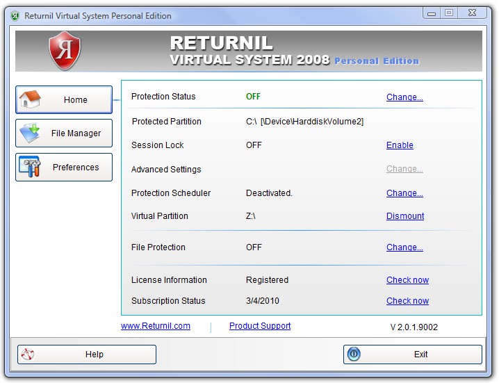Minimize the Returnil window
Image resolution: width=499 pixels, height=383 pixels.
point(432,13)
